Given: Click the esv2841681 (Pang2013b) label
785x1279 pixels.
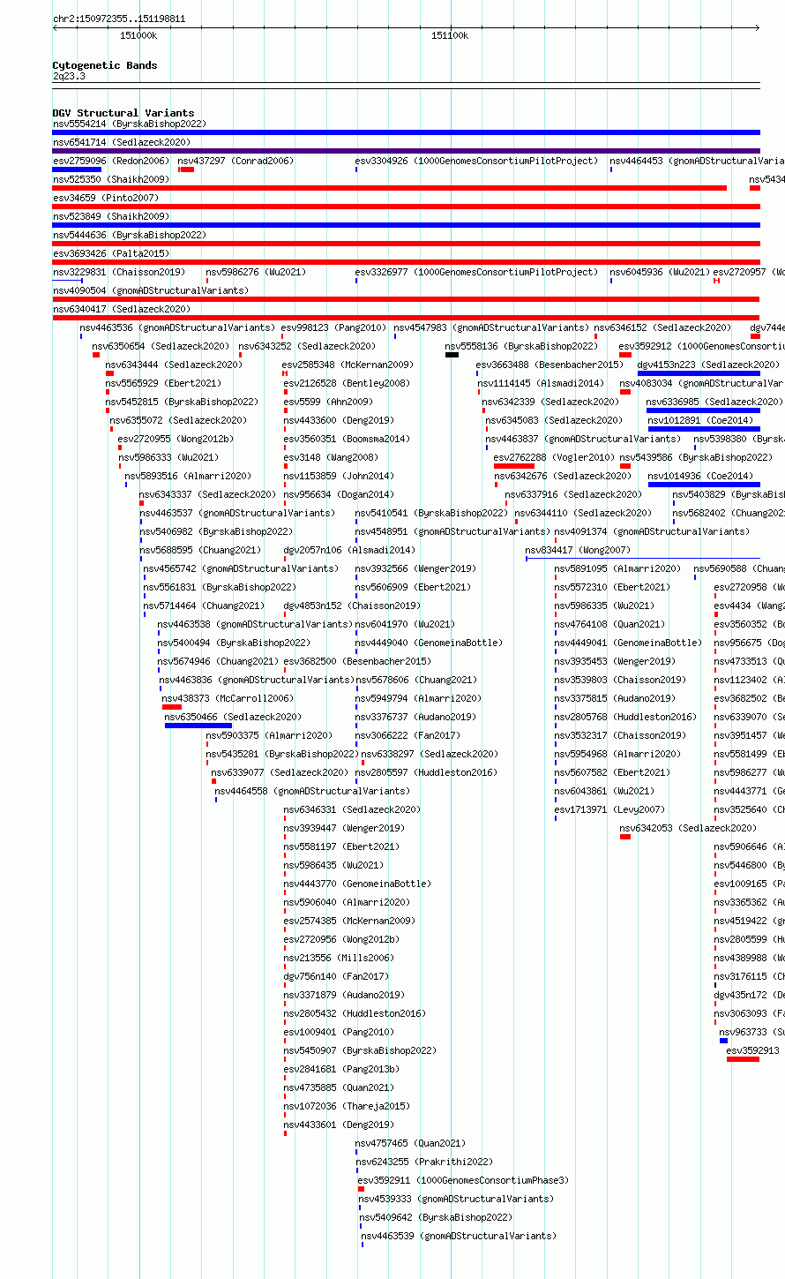Looking at the screenshot, I should pos(341,1070).
